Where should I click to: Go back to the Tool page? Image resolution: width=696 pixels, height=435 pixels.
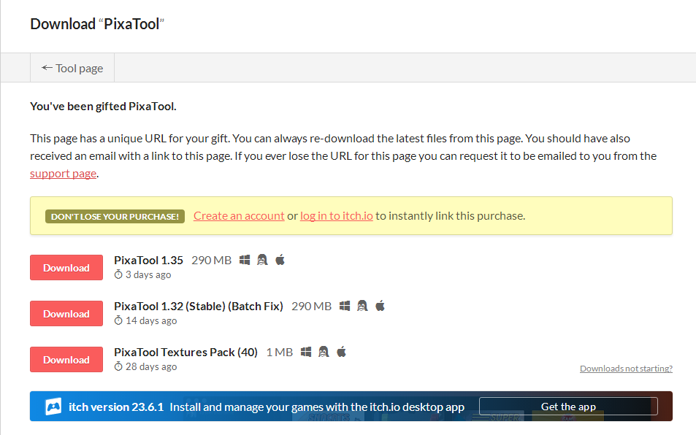point(72,69)
